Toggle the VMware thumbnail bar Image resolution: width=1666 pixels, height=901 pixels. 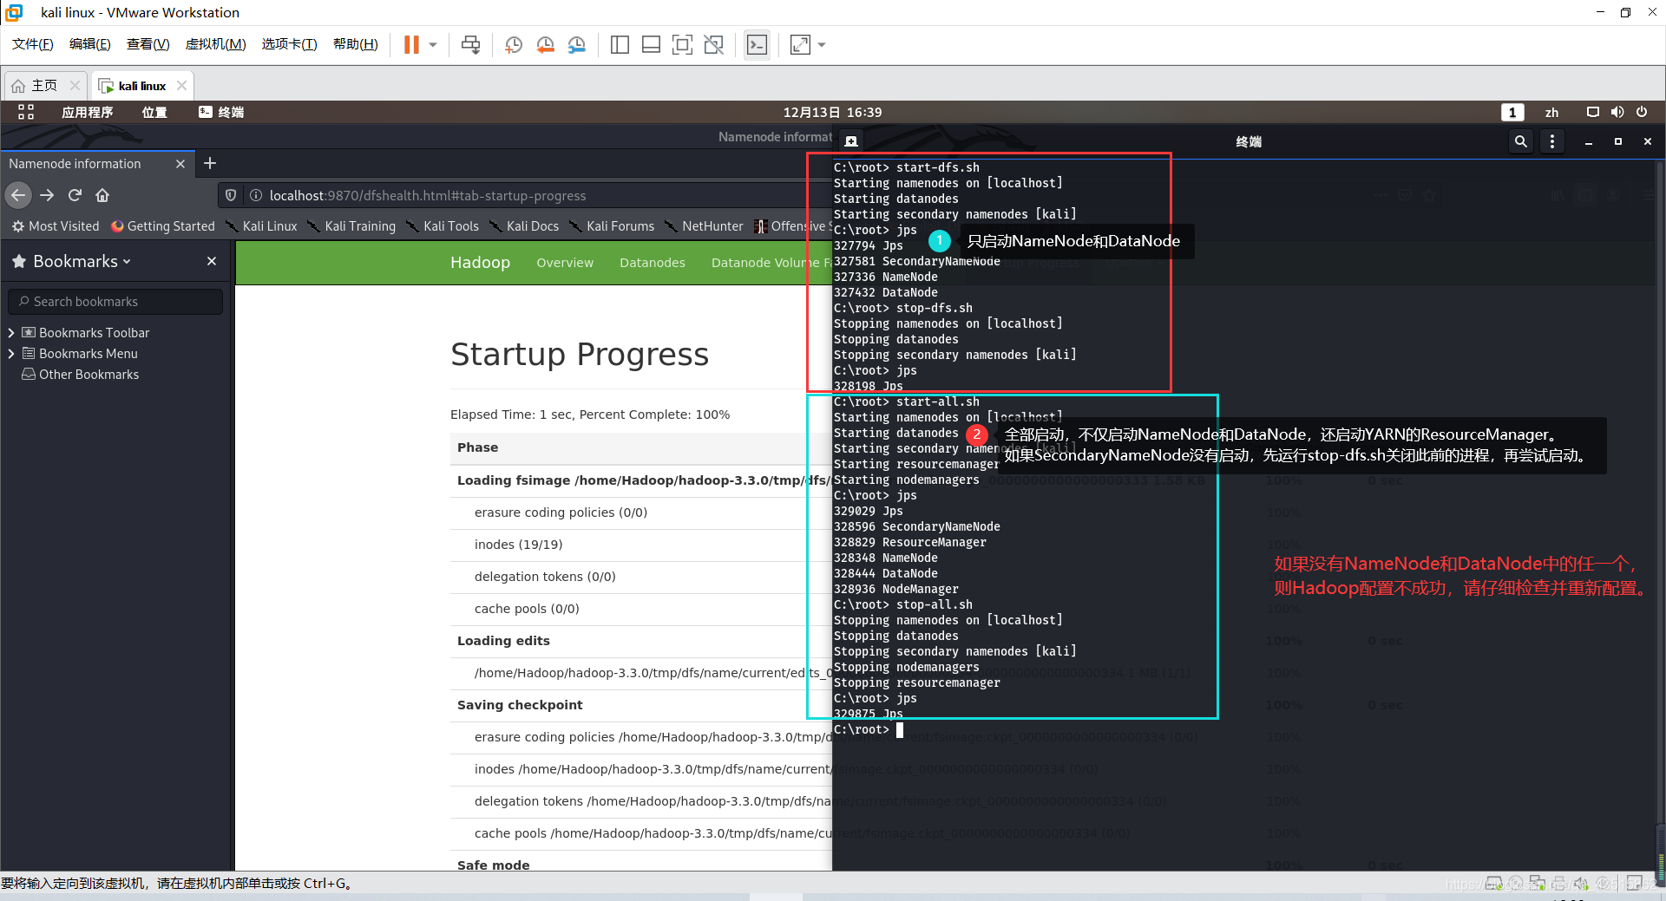tap(651, 44)
